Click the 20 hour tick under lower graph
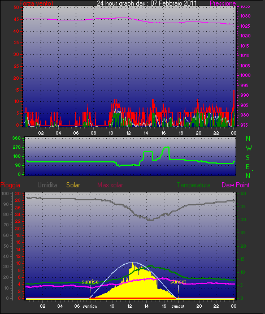The width and height of the screenshot is (265, 314). [199, 306]
